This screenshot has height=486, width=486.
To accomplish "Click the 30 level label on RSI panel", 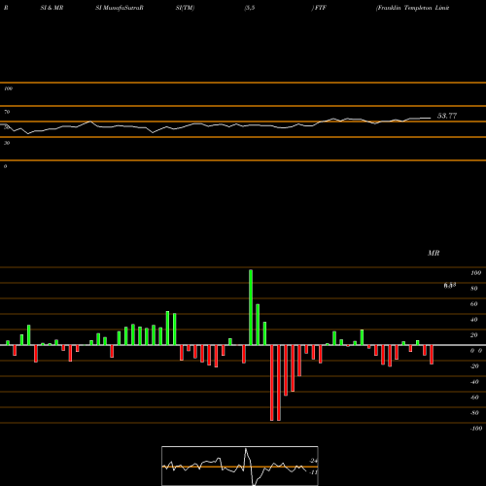I will 7,143.
